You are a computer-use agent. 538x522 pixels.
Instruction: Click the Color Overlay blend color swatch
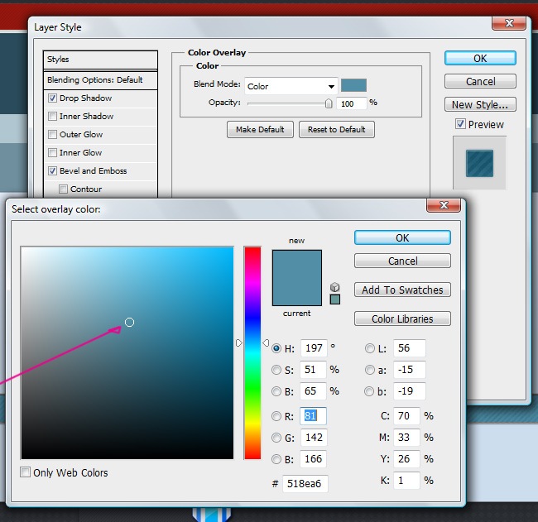353,85
